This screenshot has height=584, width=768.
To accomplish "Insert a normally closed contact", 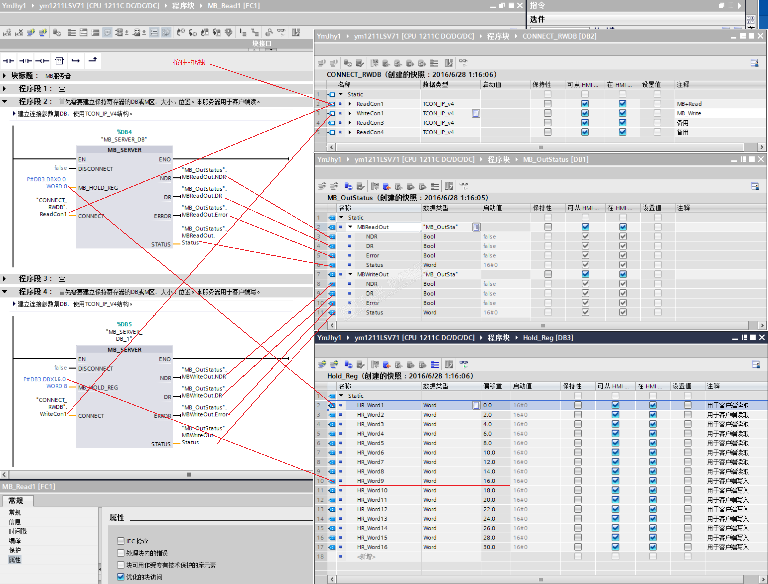I will click(25, 61).
